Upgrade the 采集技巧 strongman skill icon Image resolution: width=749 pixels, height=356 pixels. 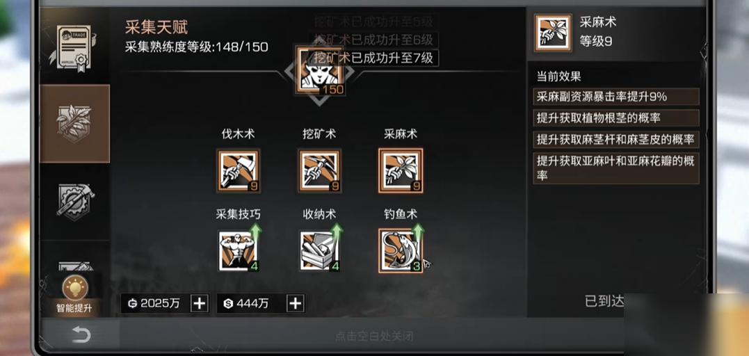[239, 251]
